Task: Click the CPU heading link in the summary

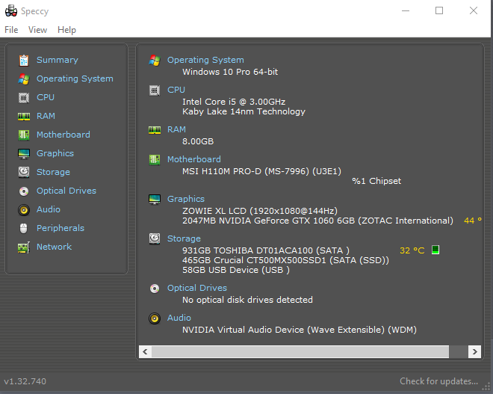Action: pos(176,90)
